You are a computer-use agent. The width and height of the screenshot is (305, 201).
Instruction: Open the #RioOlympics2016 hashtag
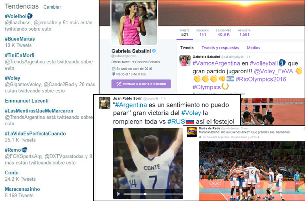pyautogui.click(x=261, y=79)
